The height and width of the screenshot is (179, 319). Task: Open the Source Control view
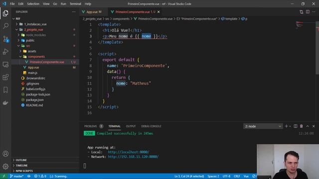pyautogui.click(x=5, y=39)
